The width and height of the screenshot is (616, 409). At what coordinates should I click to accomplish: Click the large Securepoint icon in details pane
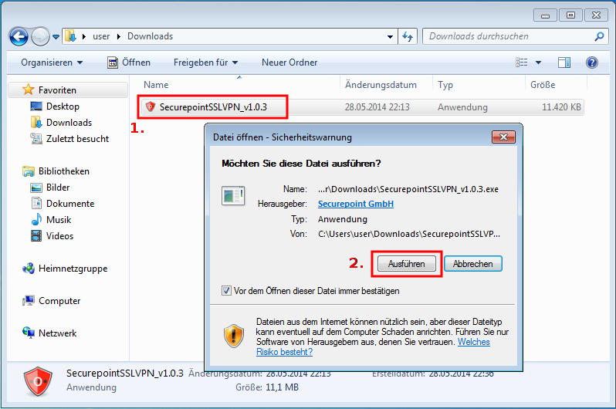[x=38, y=381]
